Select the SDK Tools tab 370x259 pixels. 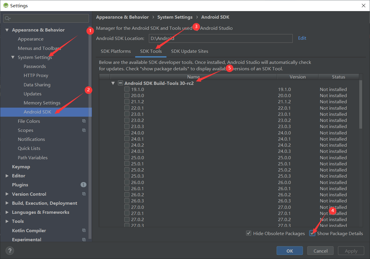pos(151,51)
